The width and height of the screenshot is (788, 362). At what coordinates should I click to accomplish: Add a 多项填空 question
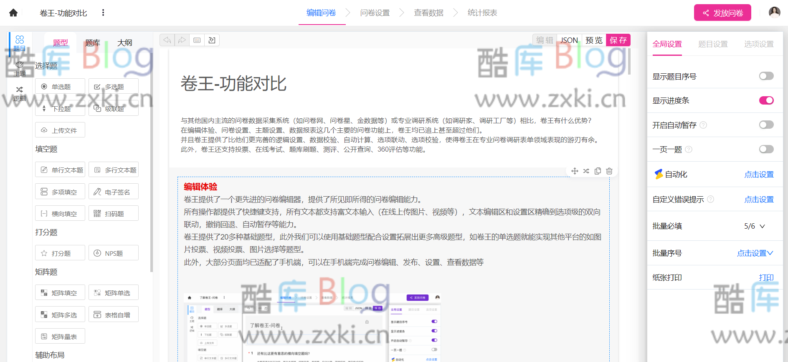click(x=60, y=192)
